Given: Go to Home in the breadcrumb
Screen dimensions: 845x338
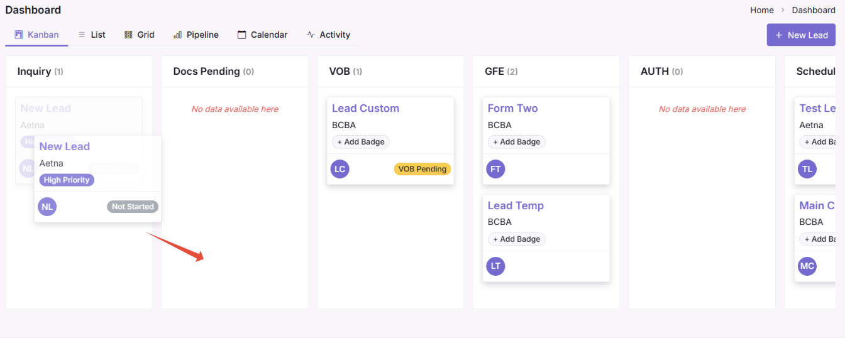Looking at the screenshot, I should 762,10.
